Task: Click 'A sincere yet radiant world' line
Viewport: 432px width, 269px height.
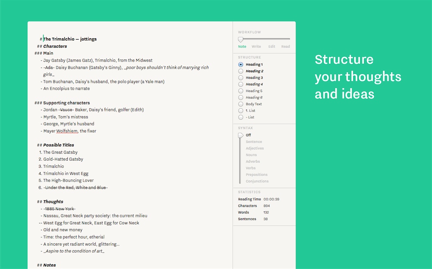Action: (x=81, y=244)
